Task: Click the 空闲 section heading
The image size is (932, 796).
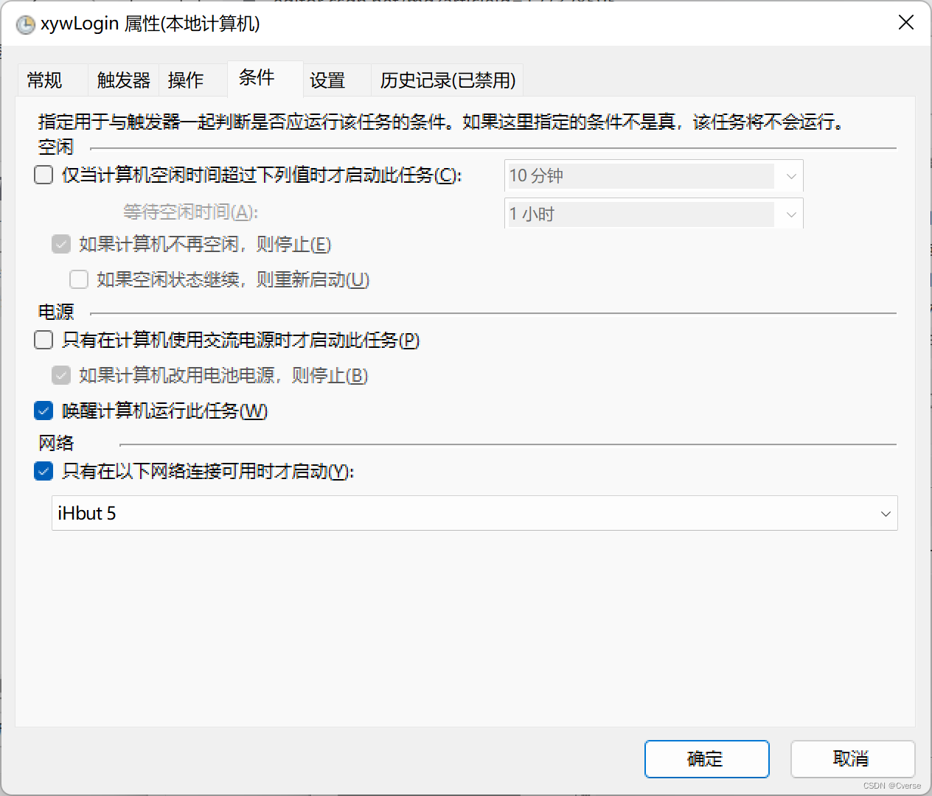Action: [56, 147]
